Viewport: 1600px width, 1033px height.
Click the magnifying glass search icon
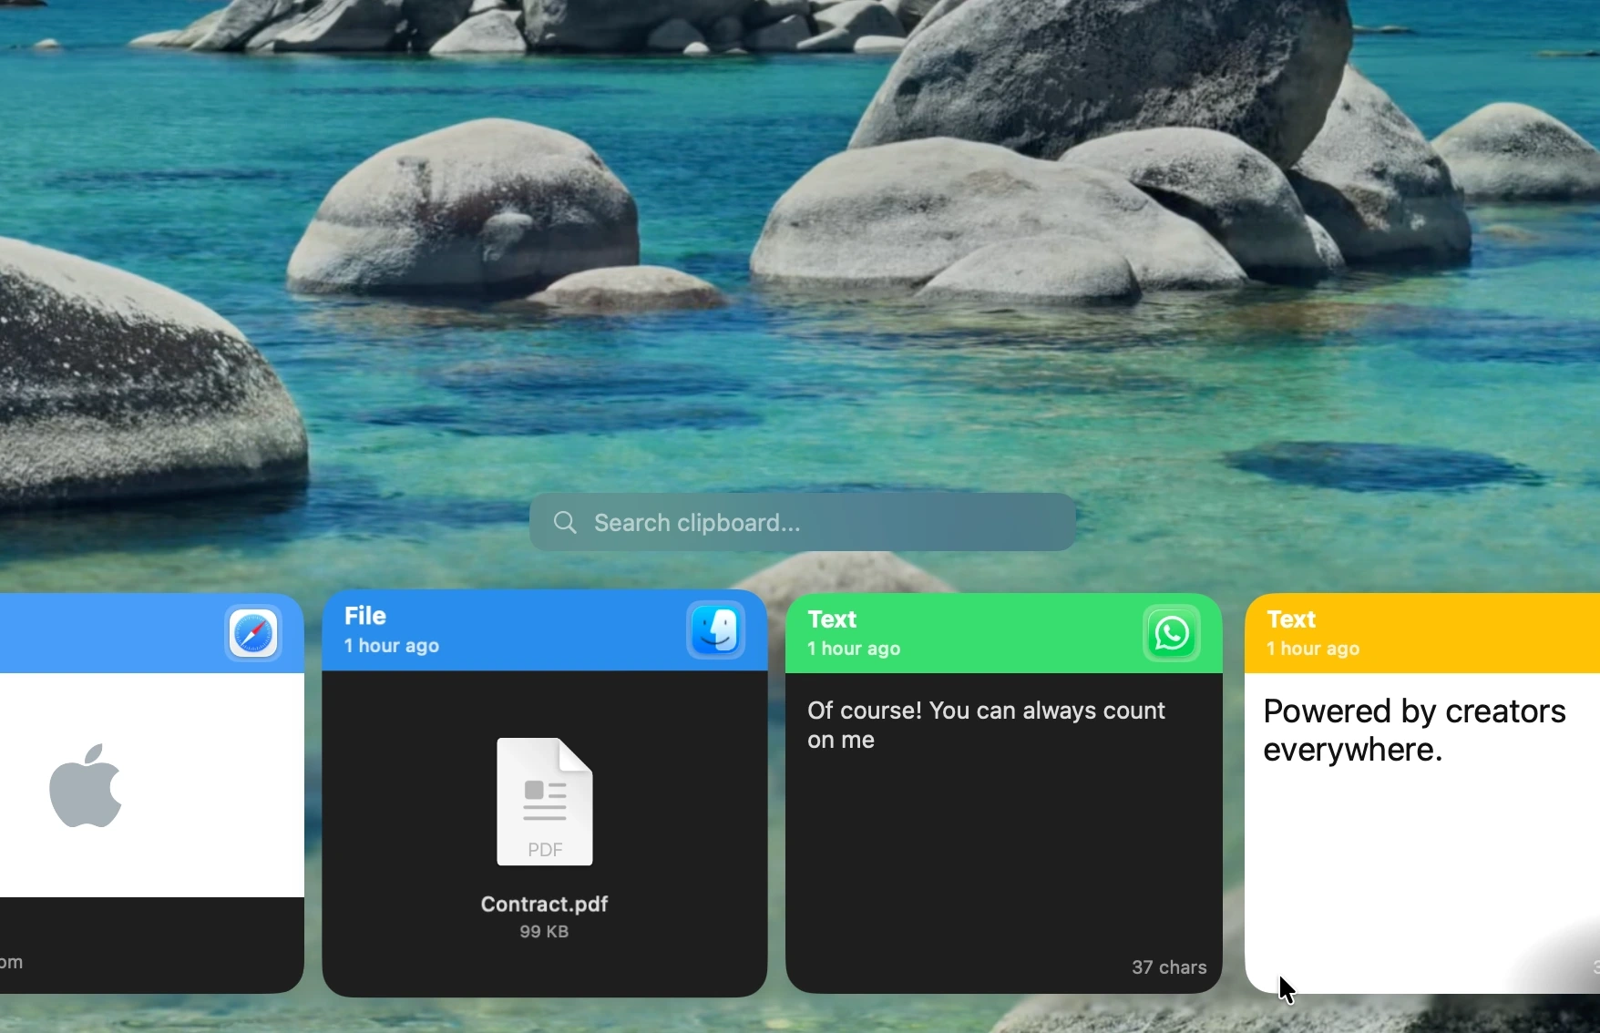pyautogui.click(x=566, y=522)
